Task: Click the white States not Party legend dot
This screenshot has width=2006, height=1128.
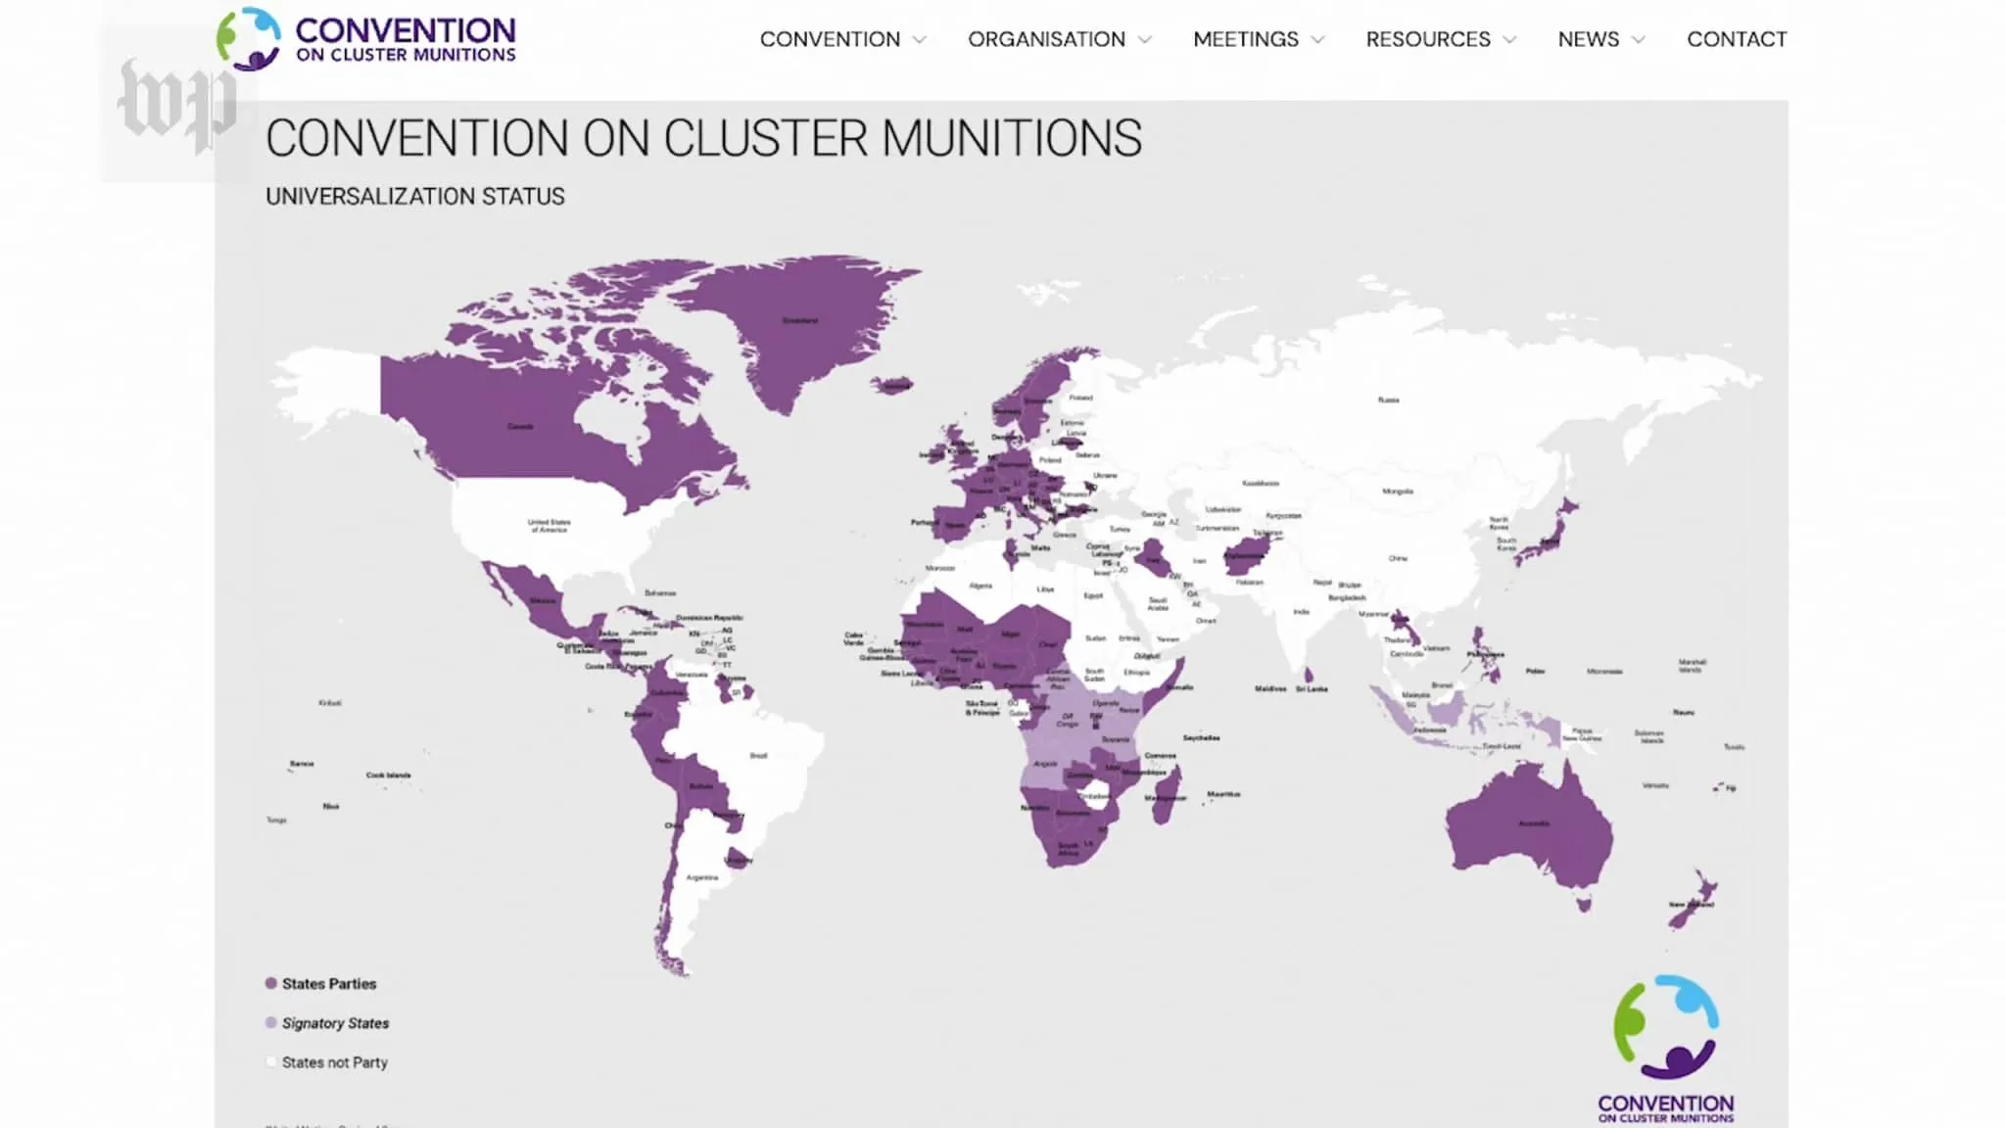Action: coord(271,1061)
